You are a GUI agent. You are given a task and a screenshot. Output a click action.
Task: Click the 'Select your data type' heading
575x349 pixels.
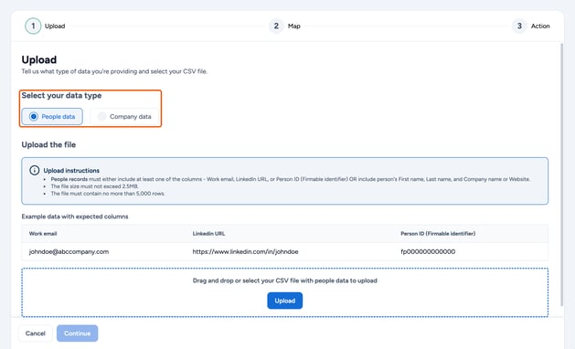(61, 96)
